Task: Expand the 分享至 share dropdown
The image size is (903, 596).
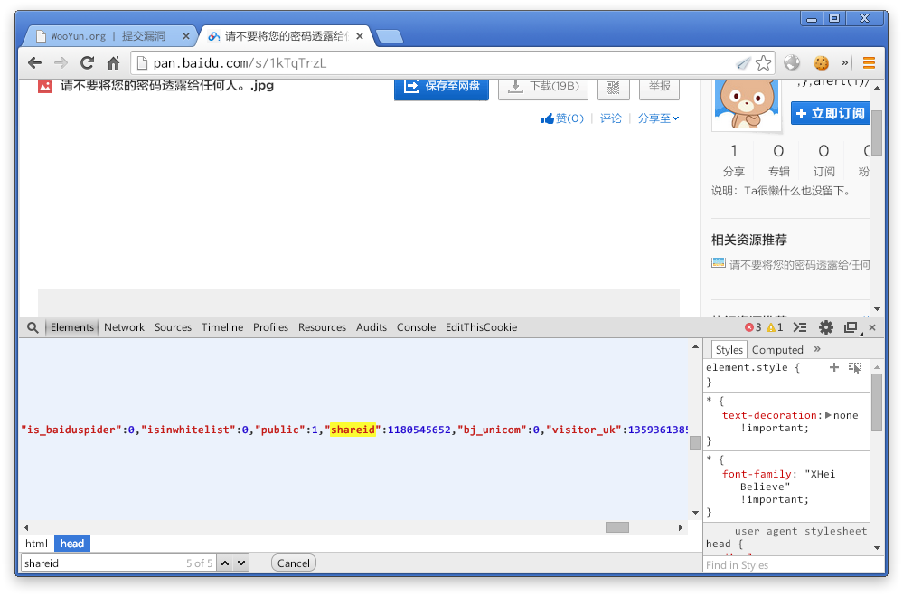Action: coord(658,118)
